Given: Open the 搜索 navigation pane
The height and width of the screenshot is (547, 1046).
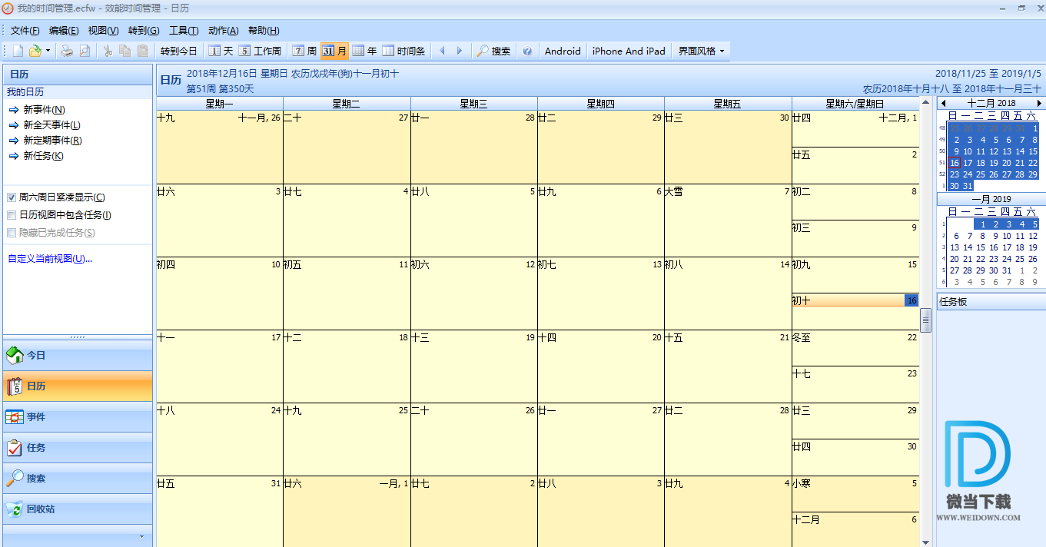Looking at the screenshot, I should [78, 479].
